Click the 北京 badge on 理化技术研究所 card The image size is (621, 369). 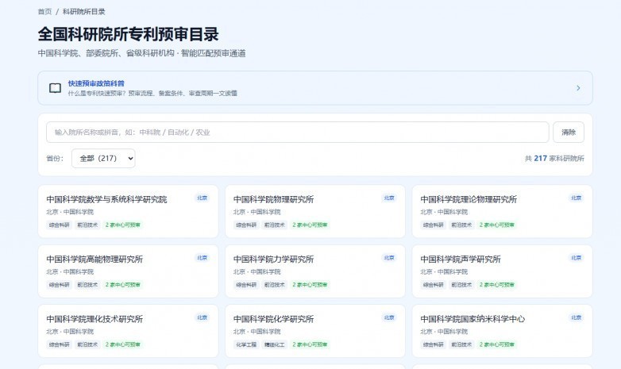tap(202, 317)
